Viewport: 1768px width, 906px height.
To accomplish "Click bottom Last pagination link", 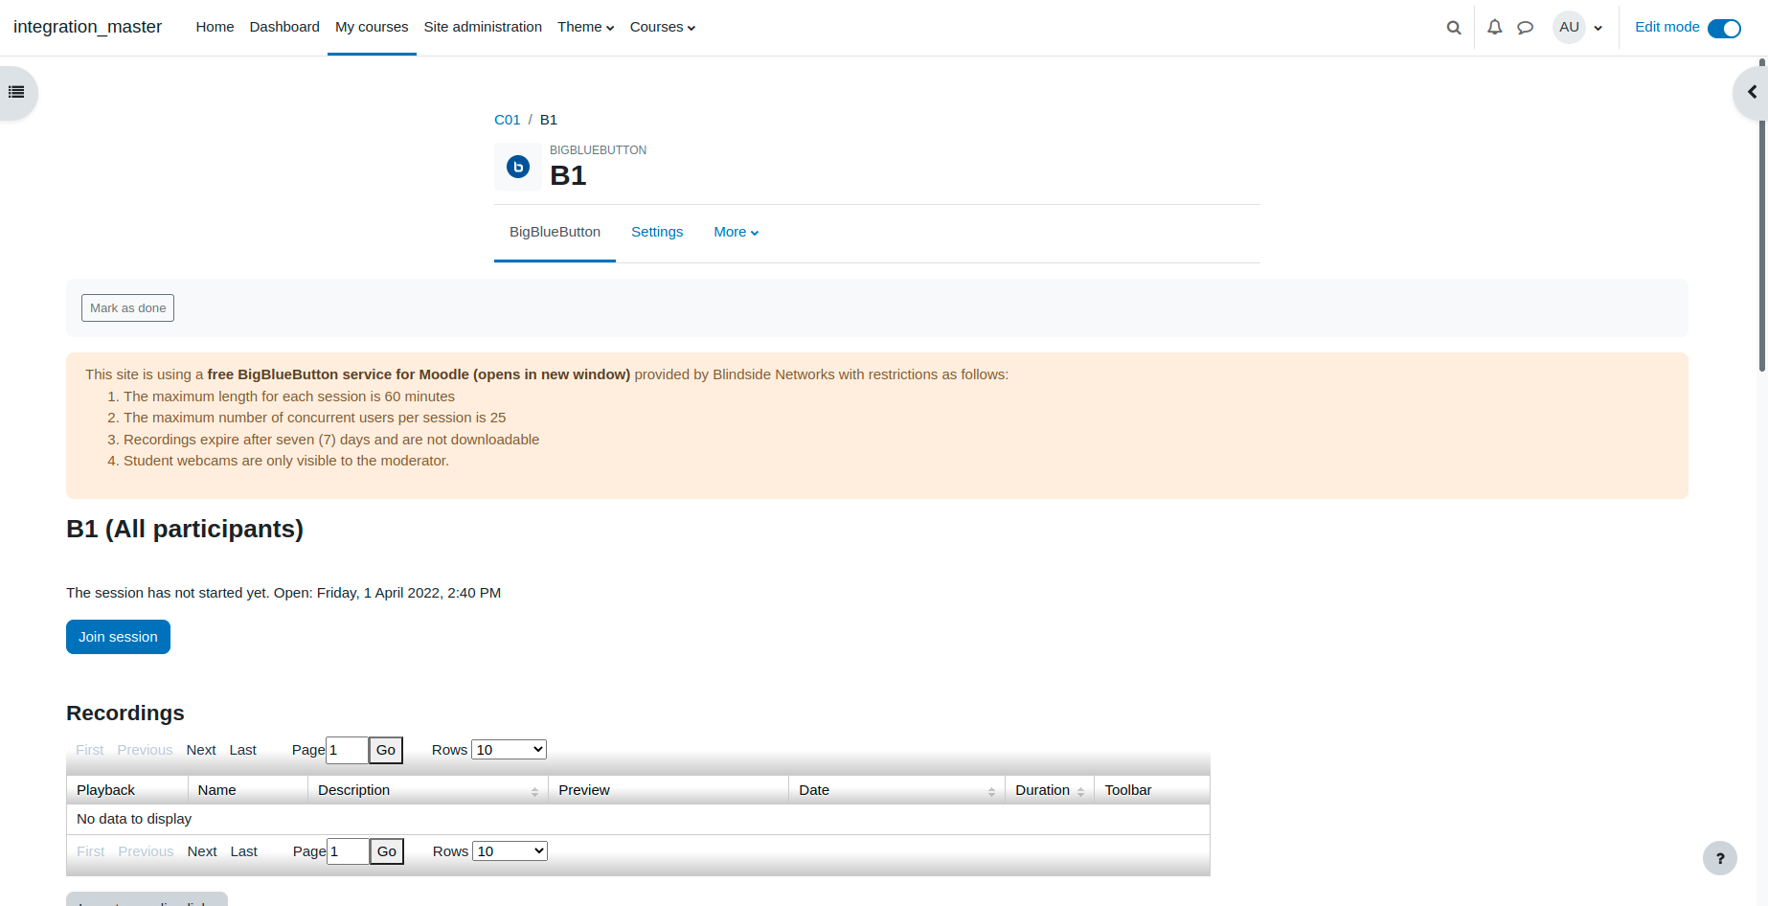I will [x=244, y=851].
